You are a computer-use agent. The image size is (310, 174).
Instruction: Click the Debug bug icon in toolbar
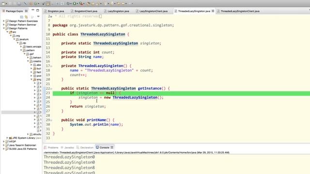click(68, 3)
